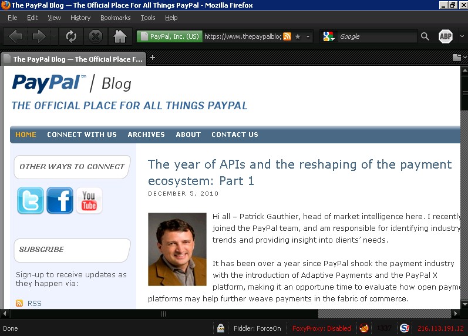Click the horizontal scrollbar thumb
Image resolution: width=468 pixels, height=336 pixels.
coord(164,314)
